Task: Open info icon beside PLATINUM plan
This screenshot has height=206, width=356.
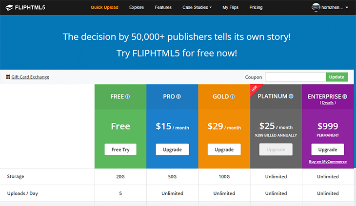Action: (x=291, y=96)
